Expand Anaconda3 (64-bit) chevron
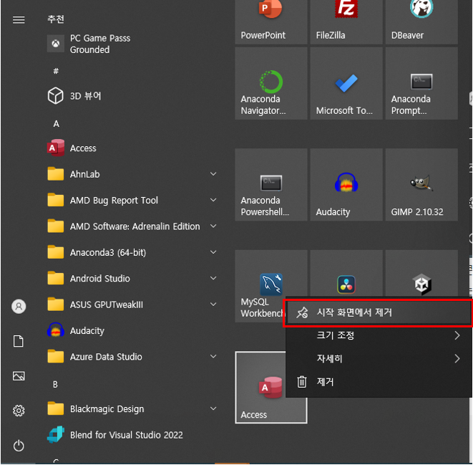Image resolution: width=473 pixels, height=465 pixels. 213,252
